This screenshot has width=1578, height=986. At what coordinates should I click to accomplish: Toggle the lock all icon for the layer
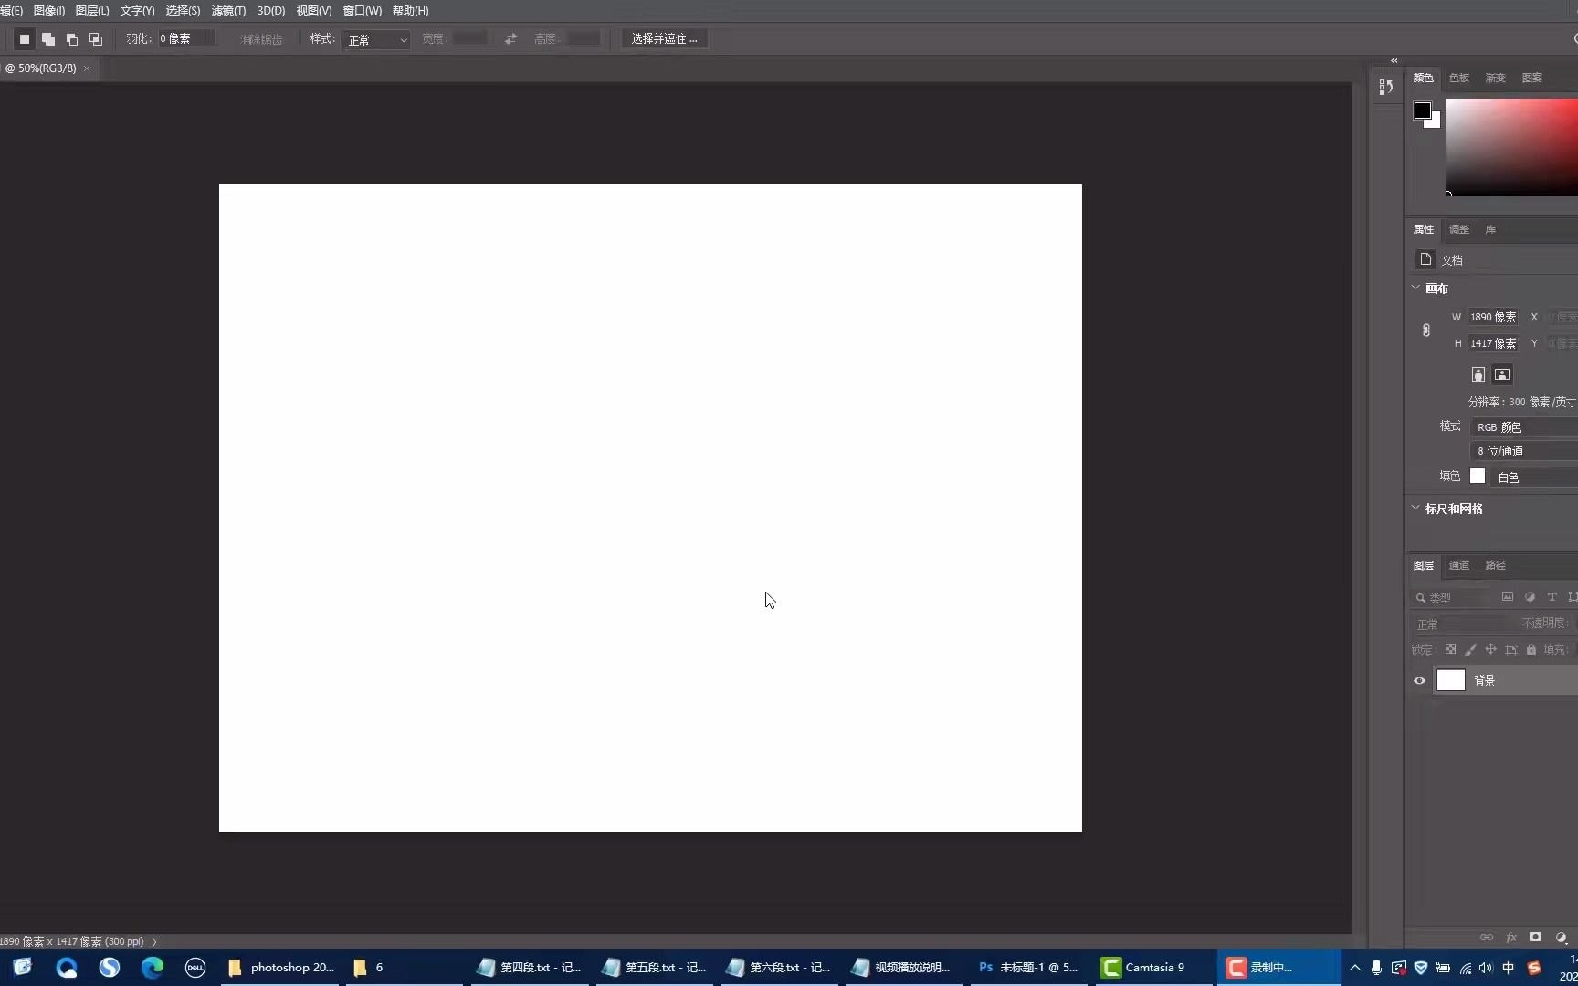tap(1531, 650)
